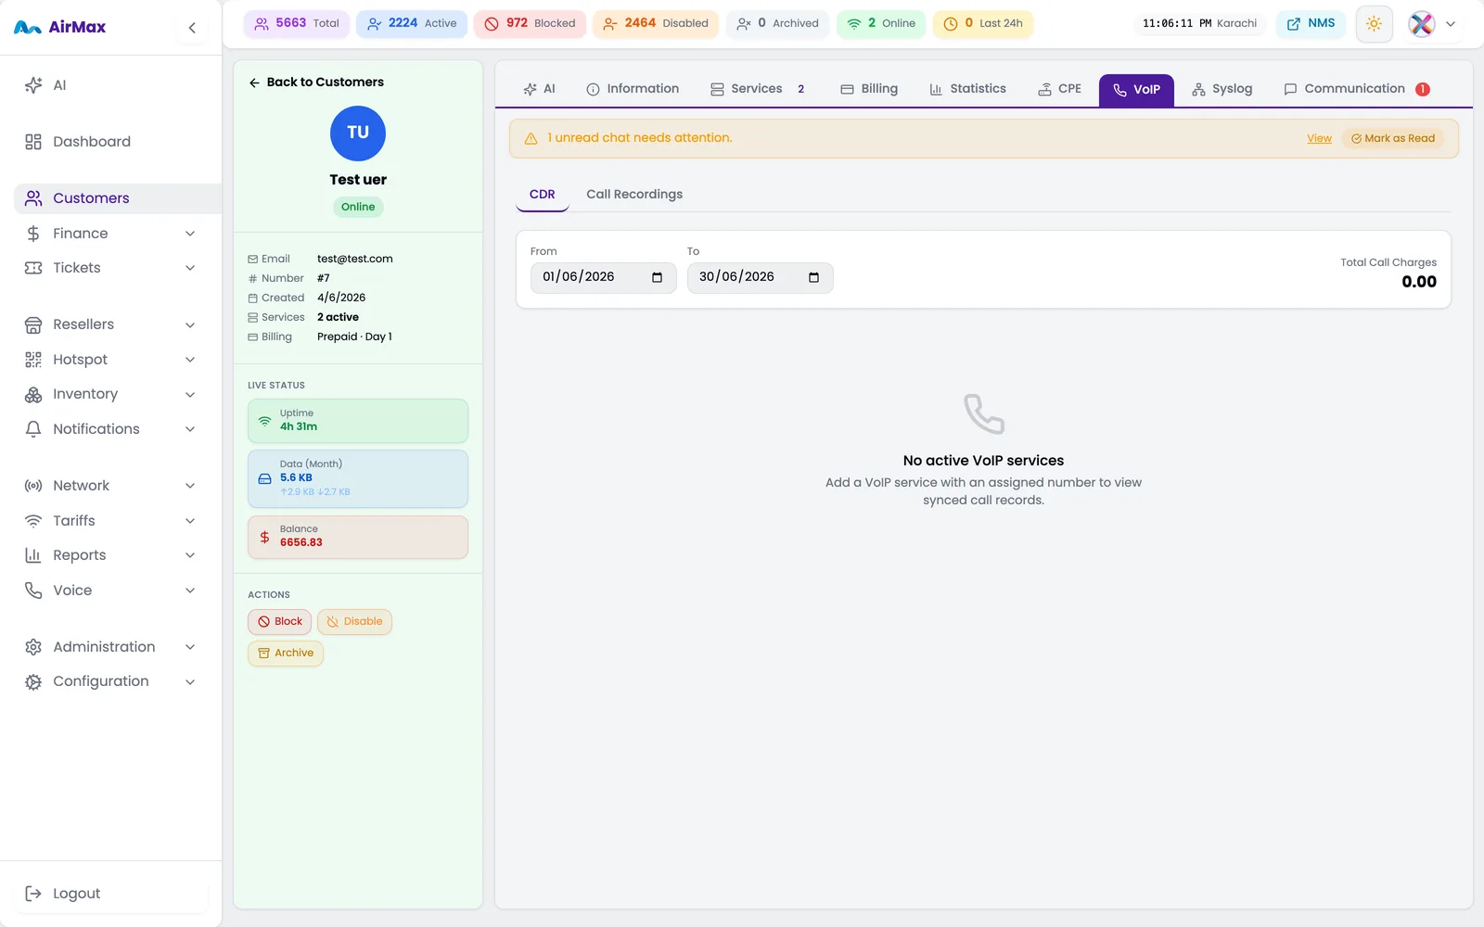Expand the Resellers menu chevron
1484x927 pixels.
point(190,324)
